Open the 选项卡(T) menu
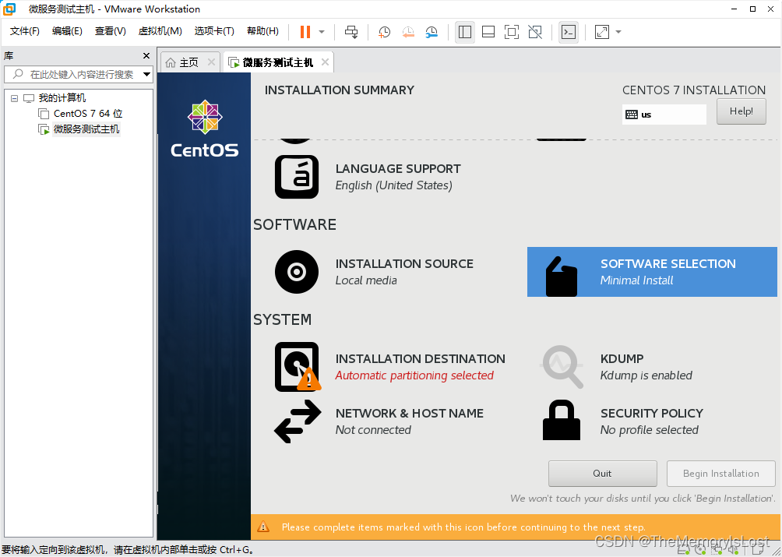This screenshot has width=782, height=557. click(x=214, y=31)
